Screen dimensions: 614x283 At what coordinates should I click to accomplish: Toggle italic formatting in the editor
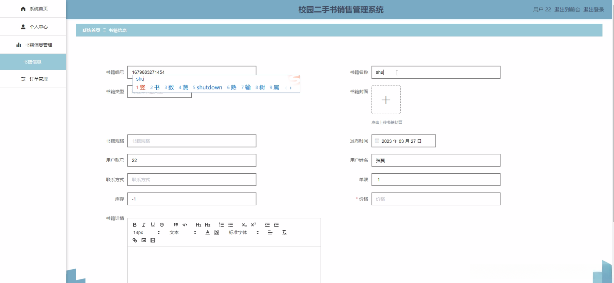(x=144, y=225)
